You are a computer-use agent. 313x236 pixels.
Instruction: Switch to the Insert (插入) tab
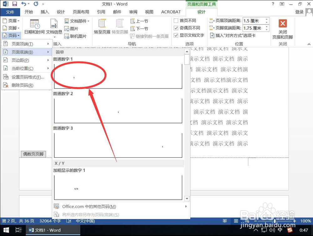pos(45,12)
